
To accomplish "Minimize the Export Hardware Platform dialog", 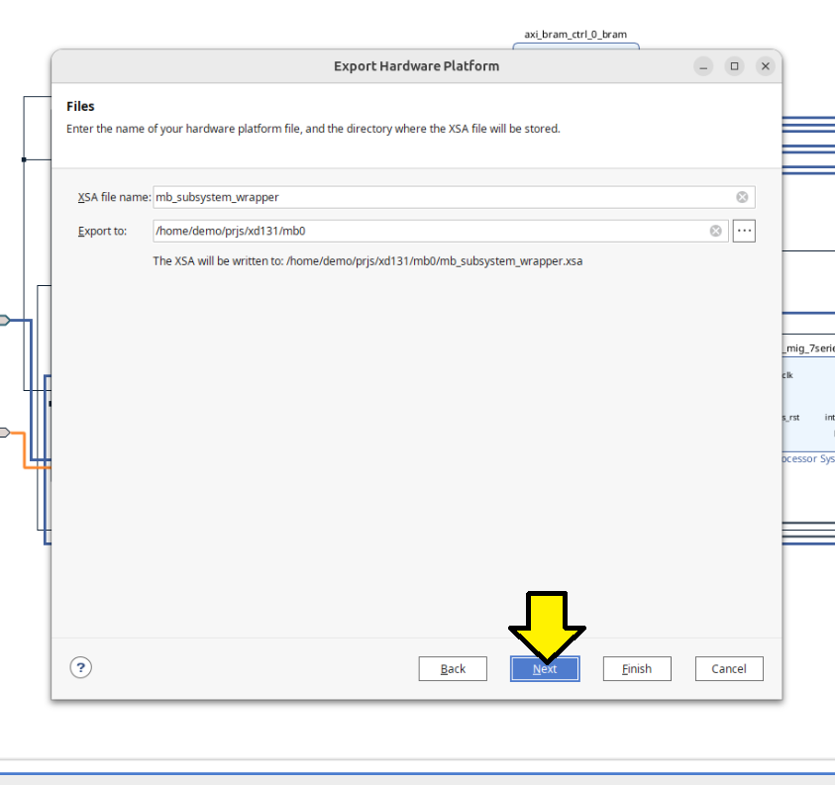I will (x=702, y=66).
